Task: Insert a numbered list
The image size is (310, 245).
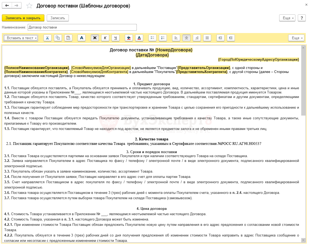Action: click(163, 38)
